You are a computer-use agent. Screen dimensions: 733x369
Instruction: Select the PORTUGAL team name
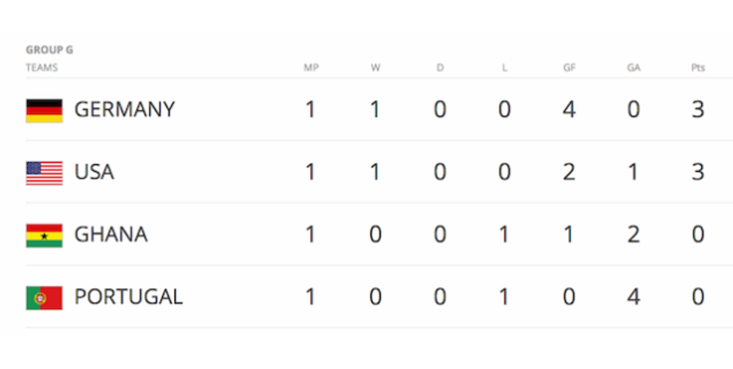tap(128, 297)
